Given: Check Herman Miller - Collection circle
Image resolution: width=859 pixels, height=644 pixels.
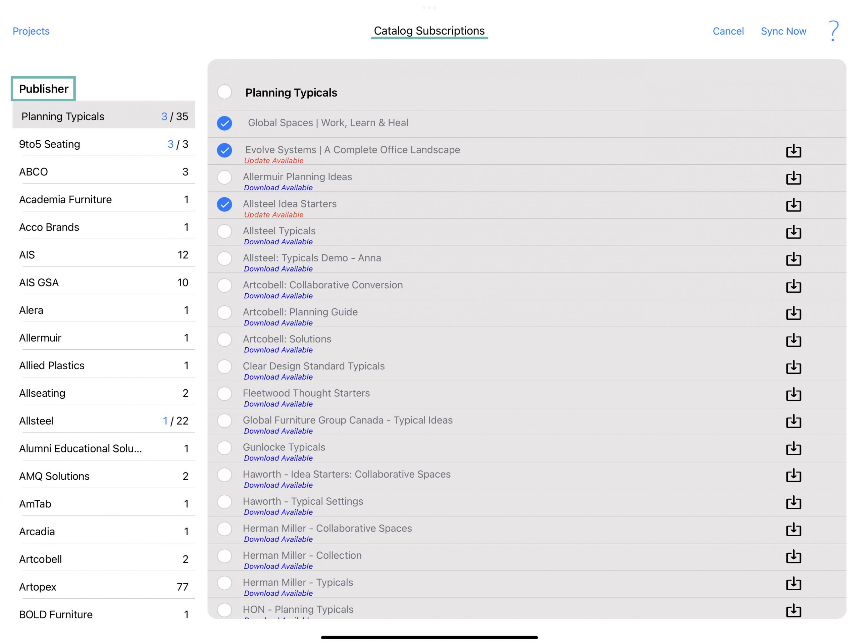Looking at the screenshot, I should 224,556.
